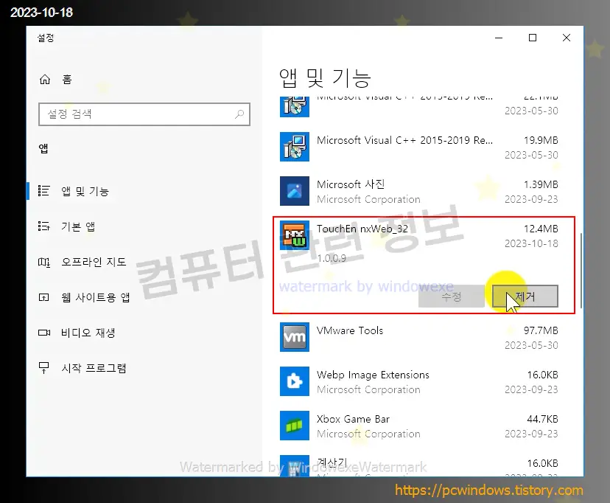Image resolution: width=610 pixels, height=503 pixels.
Task: Click Xbox Game Bar entry name
Action: [353, 420]
